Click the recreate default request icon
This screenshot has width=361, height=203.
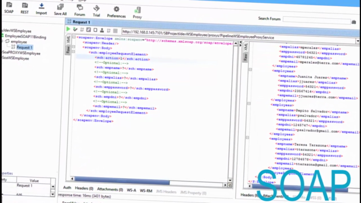pos(89,30)
